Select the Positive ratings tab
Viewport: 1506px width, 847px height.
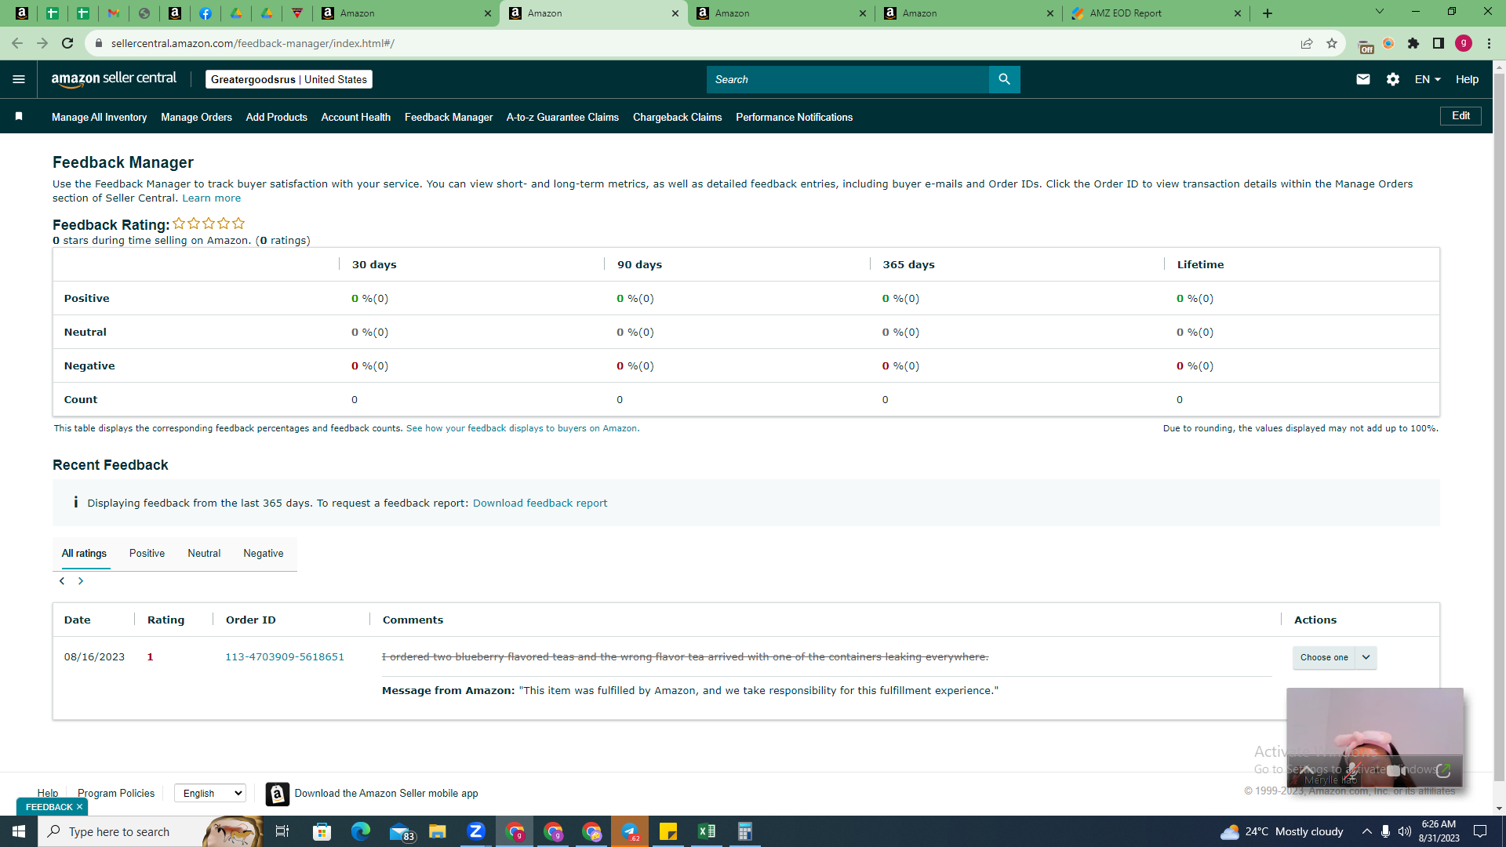(147, 553)
